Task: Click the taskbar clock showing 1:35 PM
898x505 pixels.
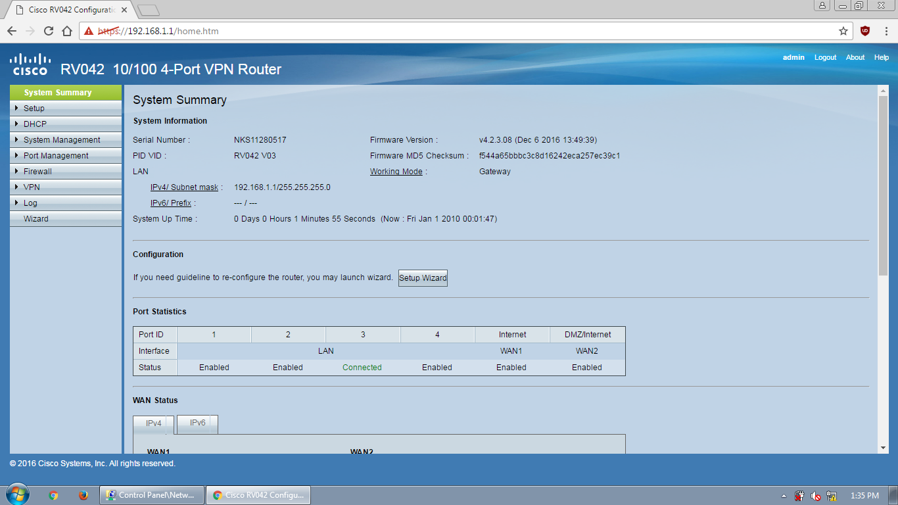Action: pos(864,496)
